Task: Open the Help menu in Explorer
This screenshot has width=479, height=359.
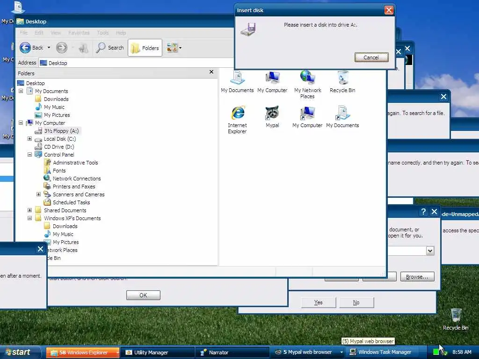Action: [121, 33]
